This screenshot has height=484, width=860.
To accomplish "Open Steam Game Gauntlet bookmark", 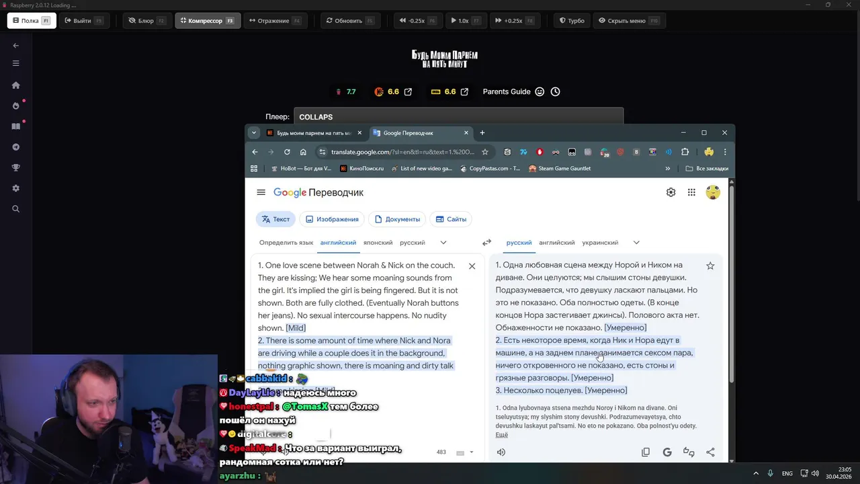I will pyautogui.click(x=560, y=169).
